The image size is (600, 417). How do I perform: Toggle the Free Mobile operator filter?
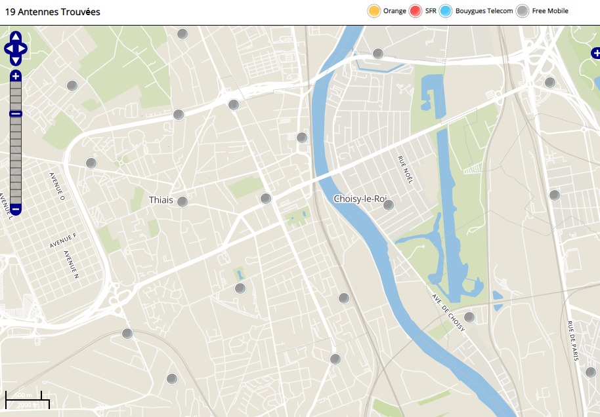tap(523, 11)
